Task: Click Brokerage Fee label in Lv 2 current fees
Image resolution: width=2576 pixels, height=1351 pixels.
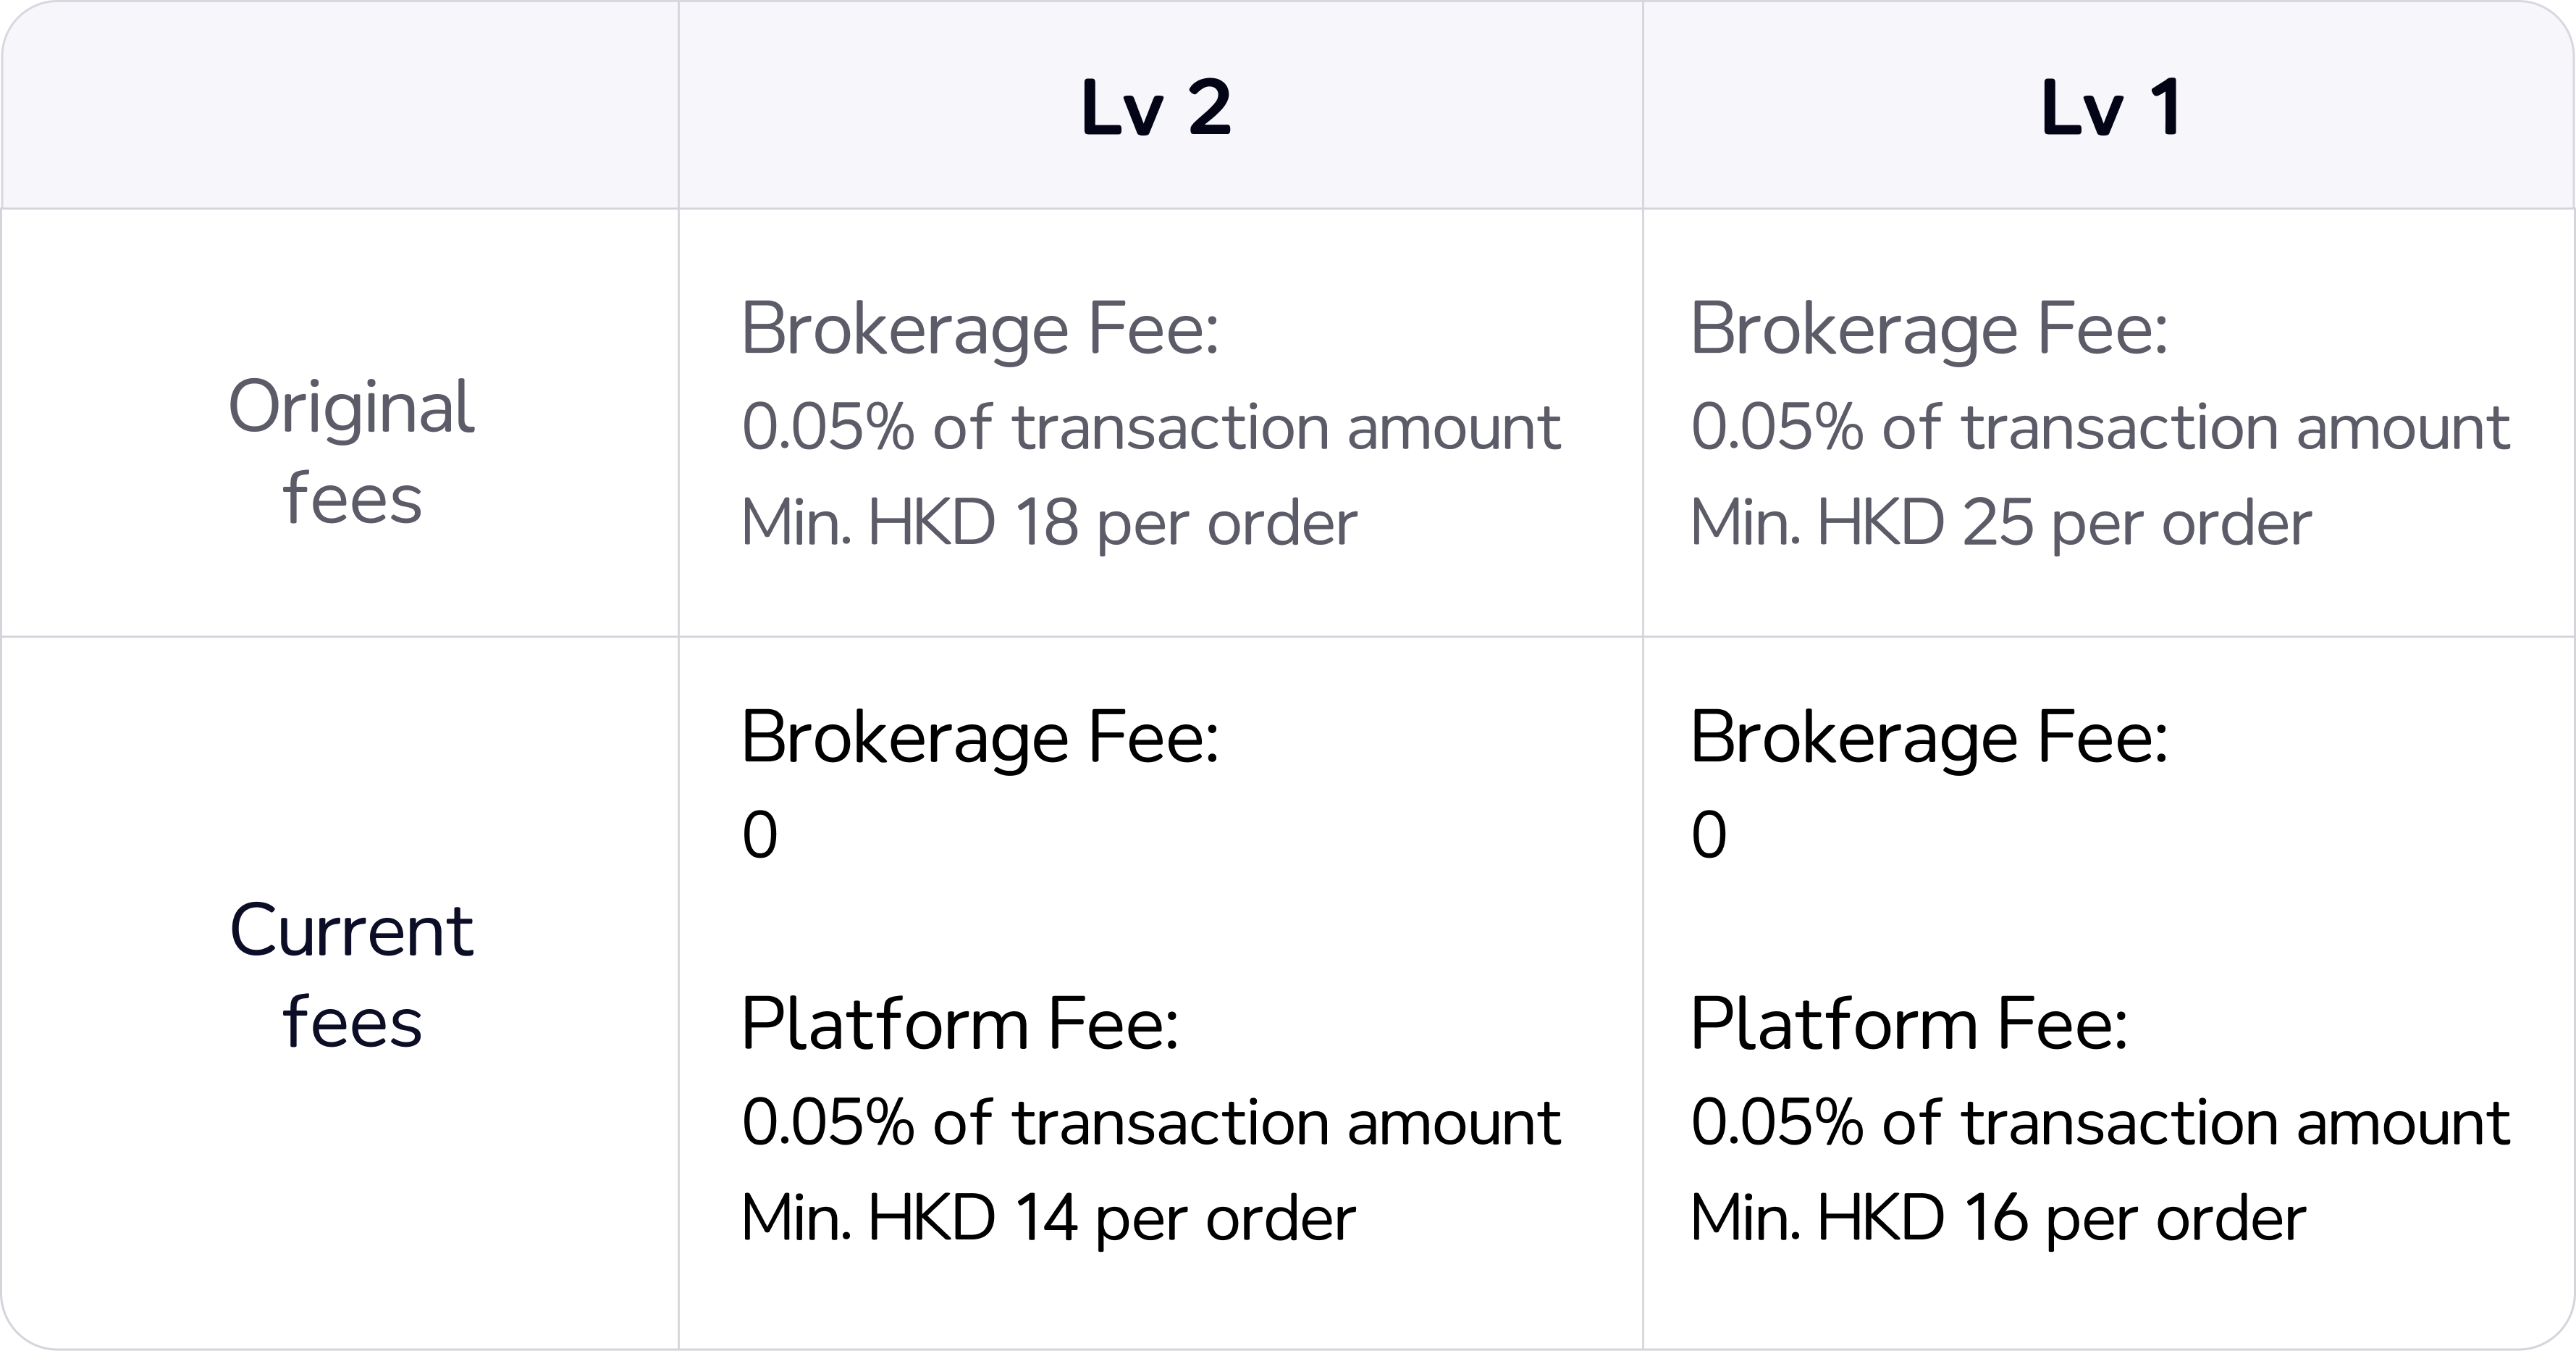Action: coord(980,739)
